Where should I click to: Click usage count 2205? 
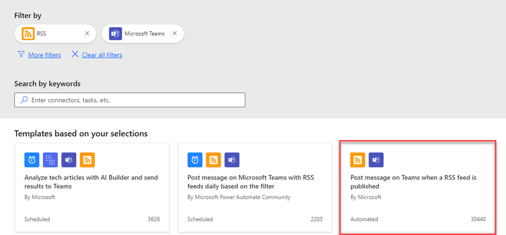316,219
